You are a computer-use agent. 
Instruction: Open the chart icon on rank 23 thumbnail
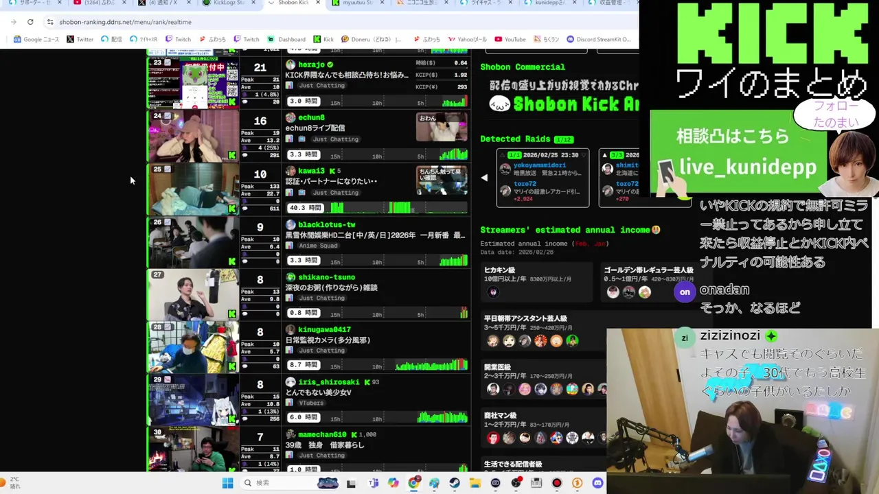[x=167, y=62]
